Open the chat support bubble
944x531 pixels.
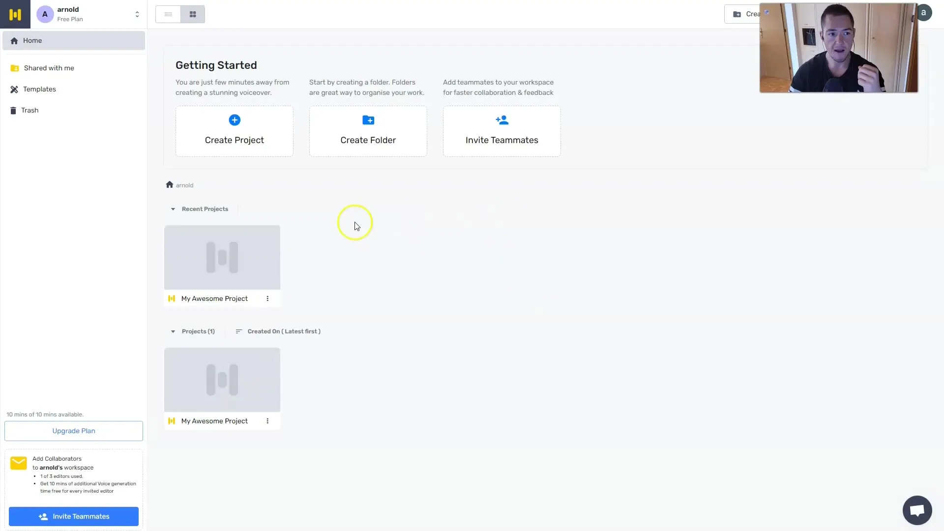point(917,511)
